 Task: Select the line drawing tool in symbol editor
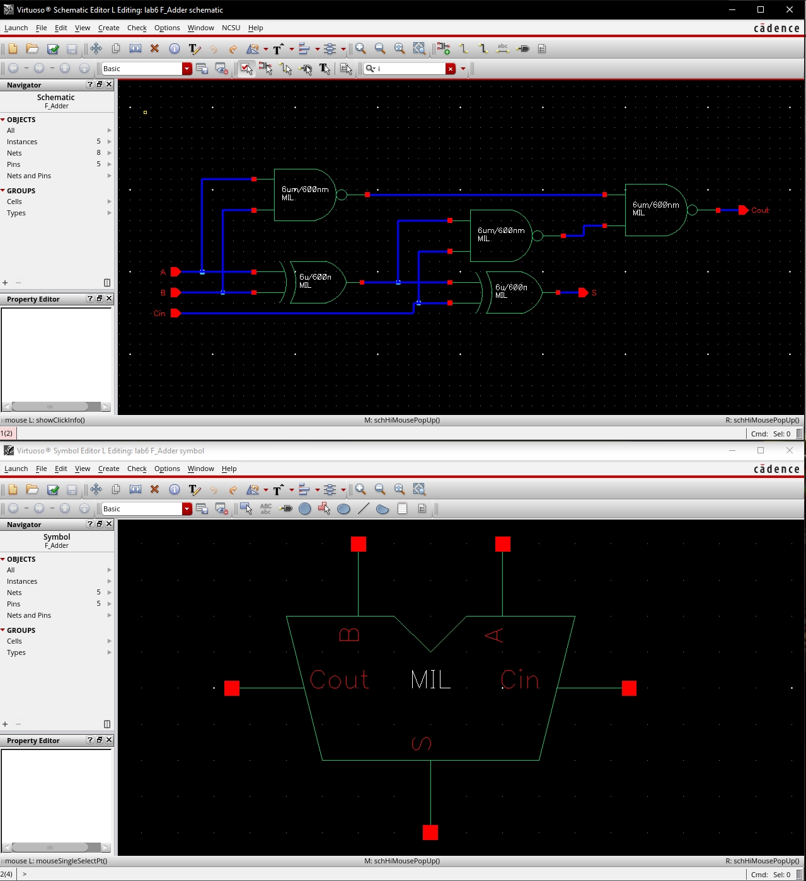tap(363, 509)
